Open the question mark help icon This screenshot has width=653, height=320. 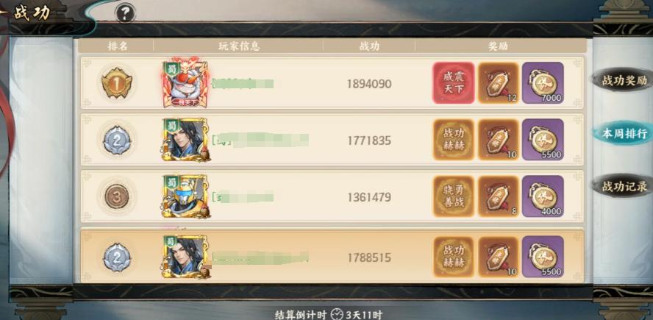click(x=125, y=14)
